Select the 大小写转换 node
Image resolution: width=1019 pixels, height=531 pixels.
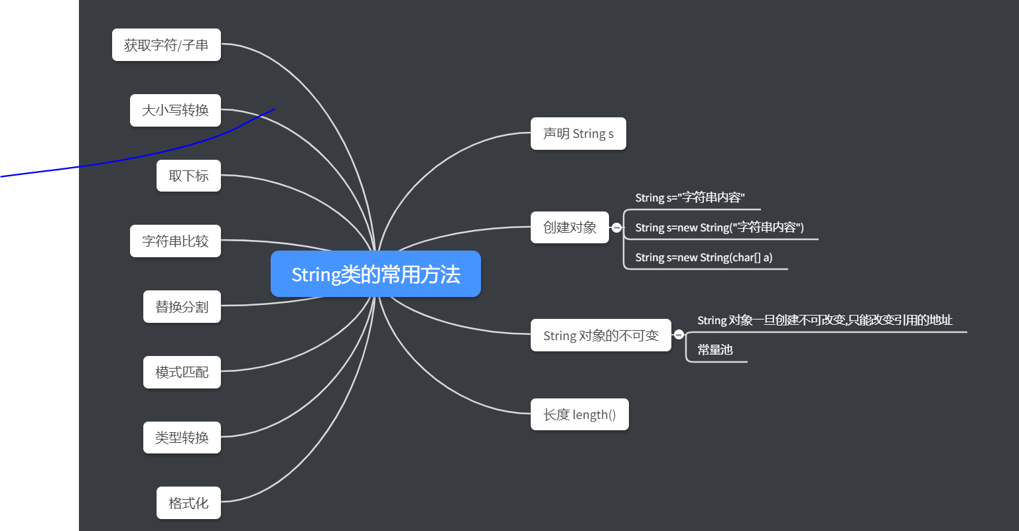point(175,110)
